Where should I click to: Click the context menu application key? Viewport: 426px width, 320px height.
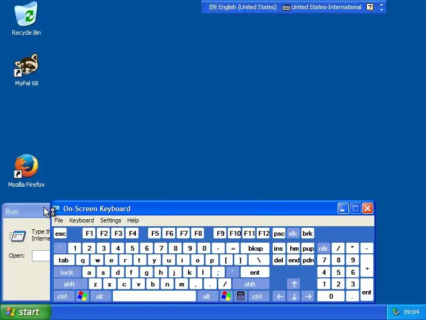coord(241,296)
